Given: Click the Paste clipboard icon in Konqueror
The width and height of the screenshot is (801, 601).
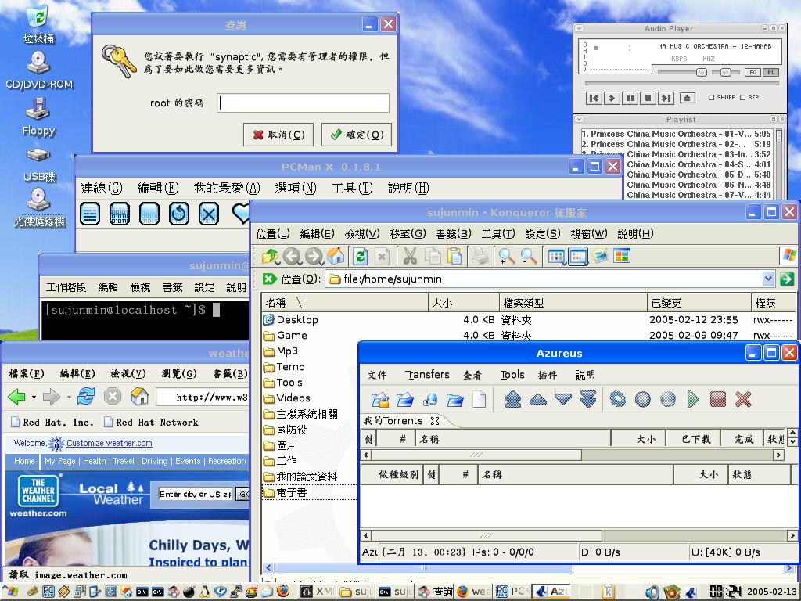Looking at the screenshot, I should click(x=454, y=256).
